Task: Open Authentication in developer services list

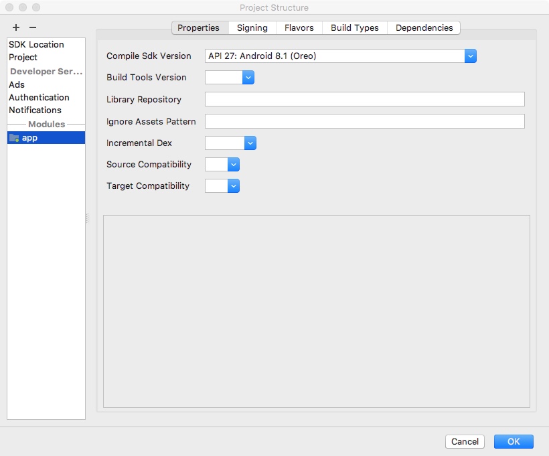Action: pyautogui.click(x=39, y=98)
